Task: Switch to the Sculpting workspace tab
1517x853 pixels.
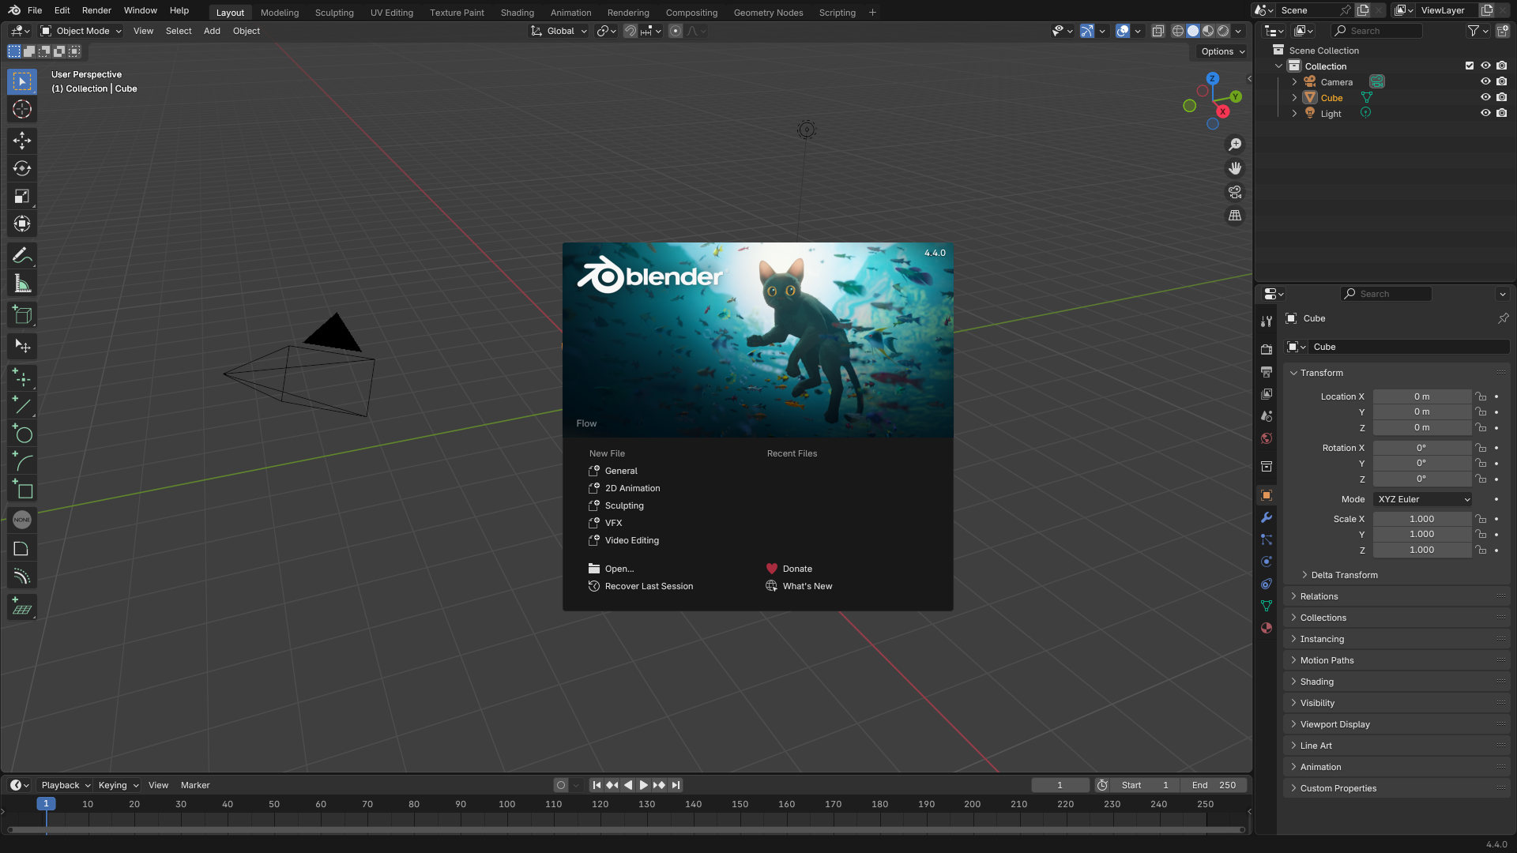Action: click(x=334, y=13)
